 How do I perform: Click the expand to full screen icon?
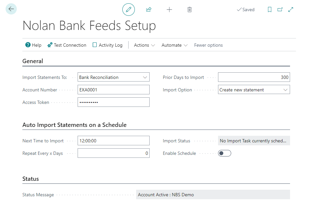(291, 10)
